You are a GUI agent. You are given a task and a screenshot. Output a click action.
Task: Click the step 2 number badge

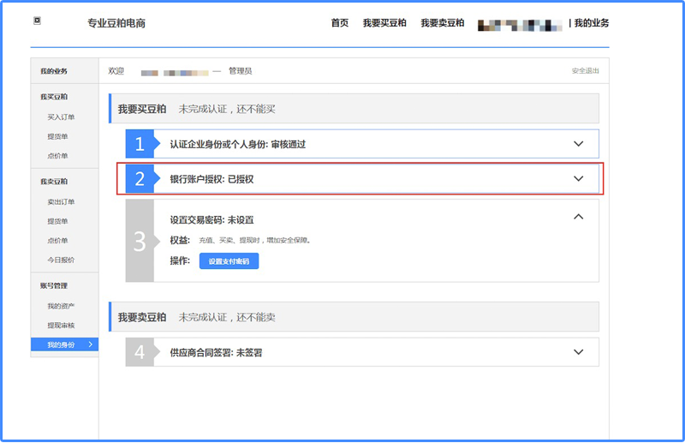pos(140,179)
